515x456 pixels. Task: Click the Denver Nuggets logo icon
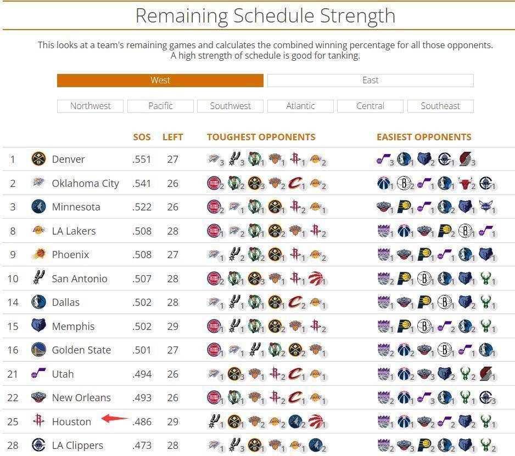point(38,159)
